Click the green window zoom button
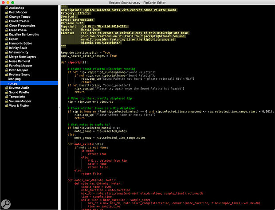This screenshot has width=275, height=210. click(12, 3)
